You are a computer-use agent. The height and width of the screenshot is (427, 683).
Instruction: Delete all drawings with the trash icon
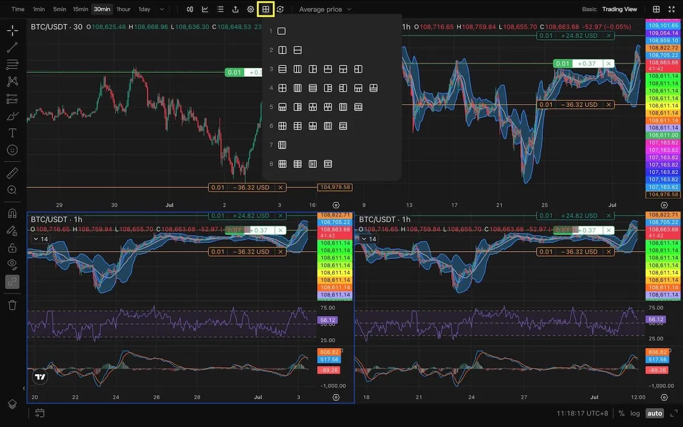[x=13, y=305]
